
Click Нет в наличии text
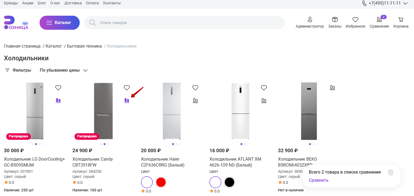click(x=291, y=190)
